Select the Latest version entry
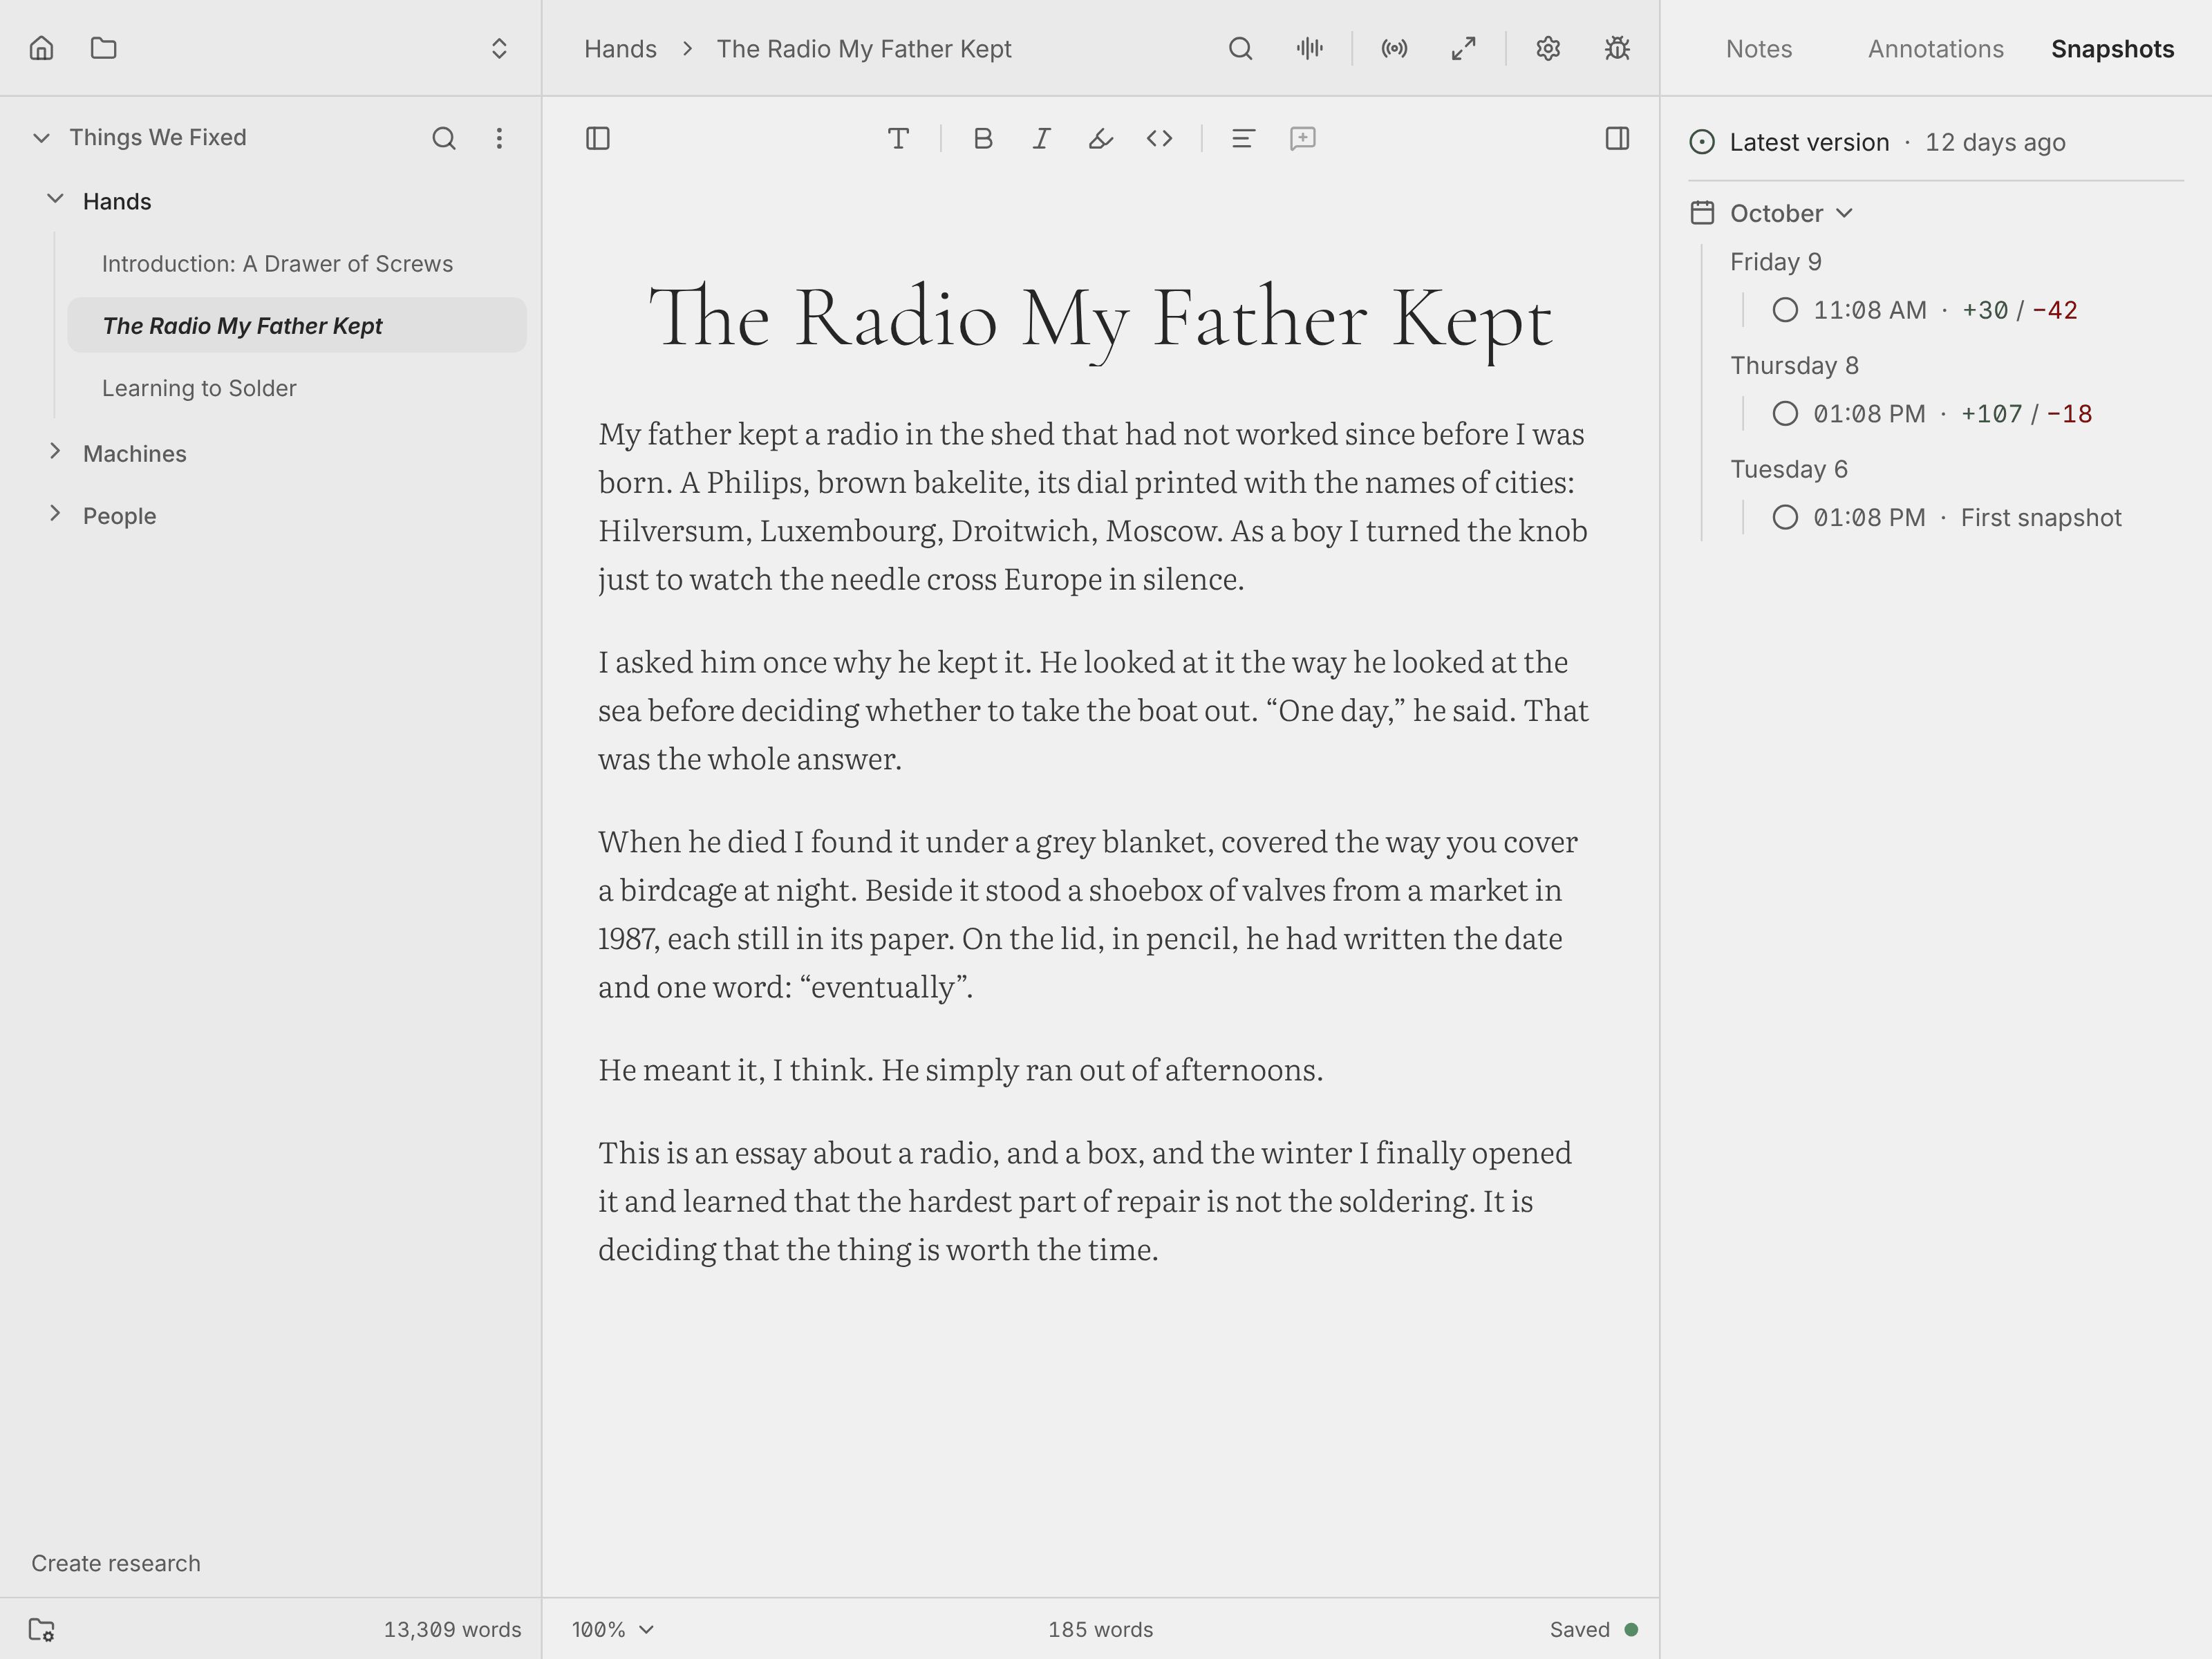This screenshot has width=2212, height=1659. [x=1877, y=142]
